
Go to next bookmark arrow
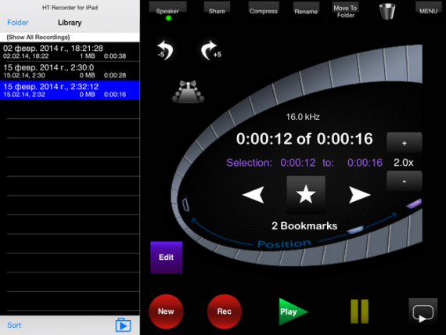pyautogui.click(x=359, y=195)
